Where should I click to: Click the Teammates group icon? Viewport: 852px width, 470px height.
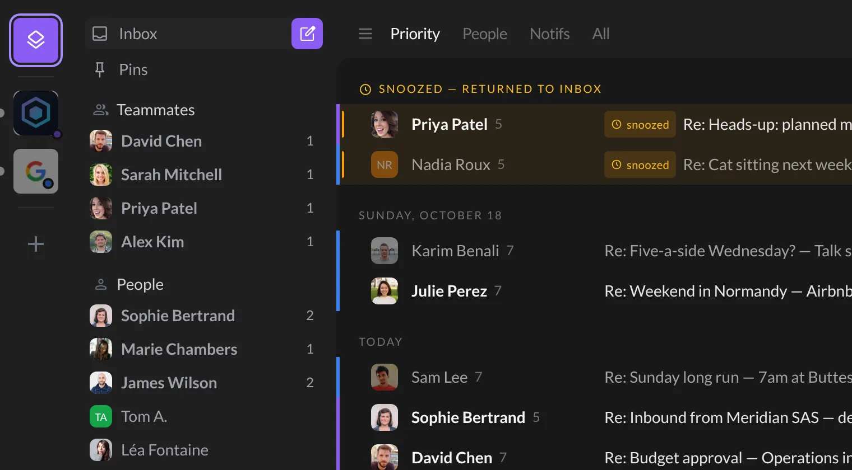point(101,110)
